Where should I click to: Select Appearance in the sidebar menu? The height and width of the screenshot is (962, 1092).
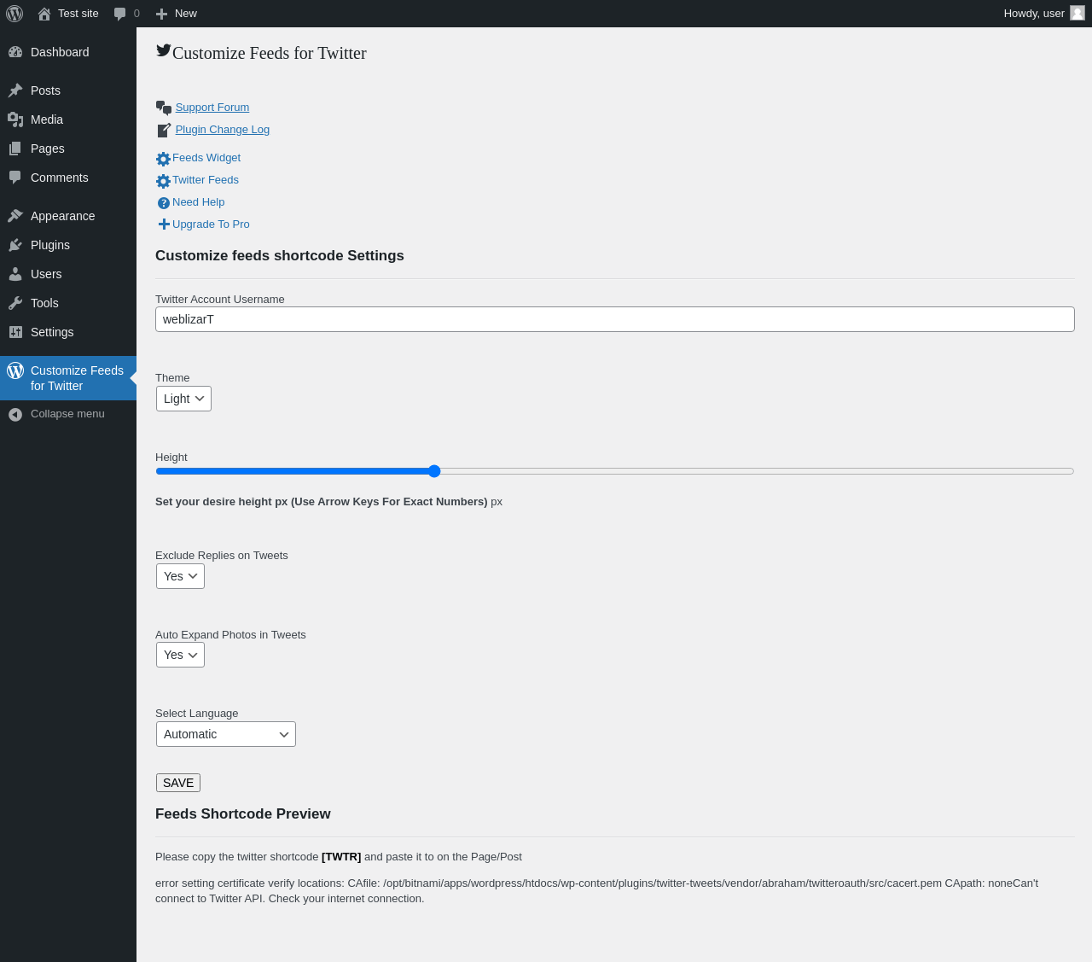pyautogui.click(x=68, y=216)
